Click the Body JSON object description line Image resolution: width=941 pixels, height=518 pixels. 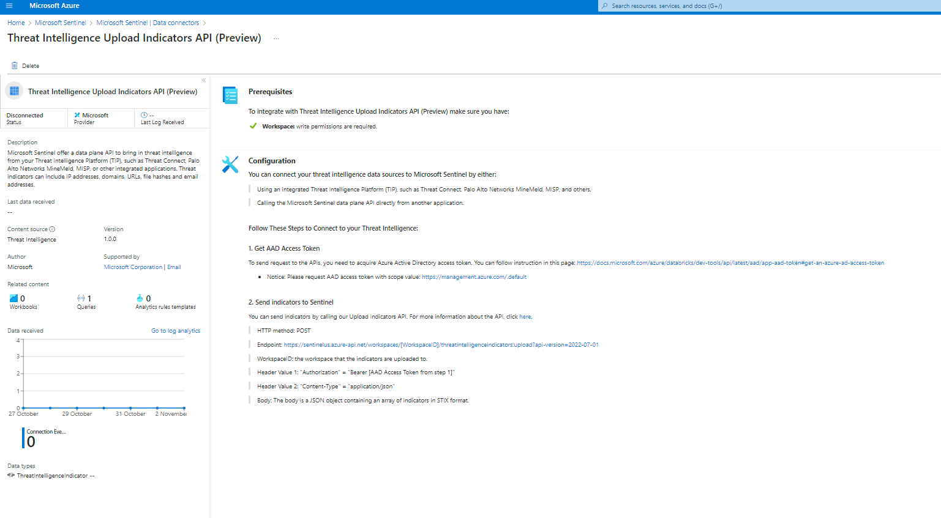point(363,401)
